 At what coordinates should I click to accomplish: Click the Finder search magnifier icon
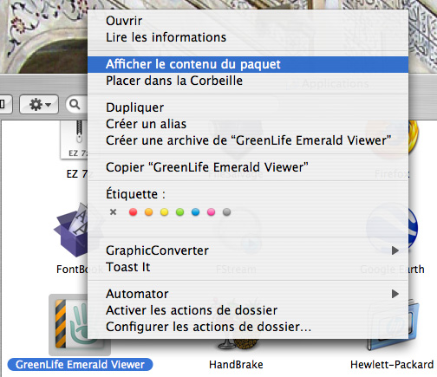(x=75, y=104)
